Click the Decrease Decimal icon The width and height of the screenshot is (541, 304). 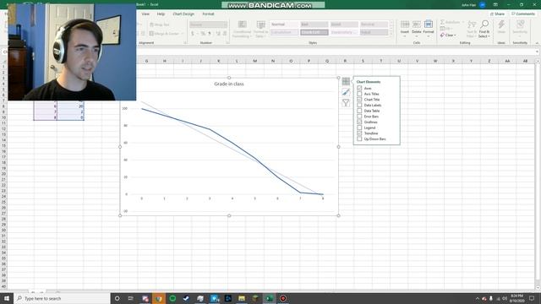pos(225,34)
